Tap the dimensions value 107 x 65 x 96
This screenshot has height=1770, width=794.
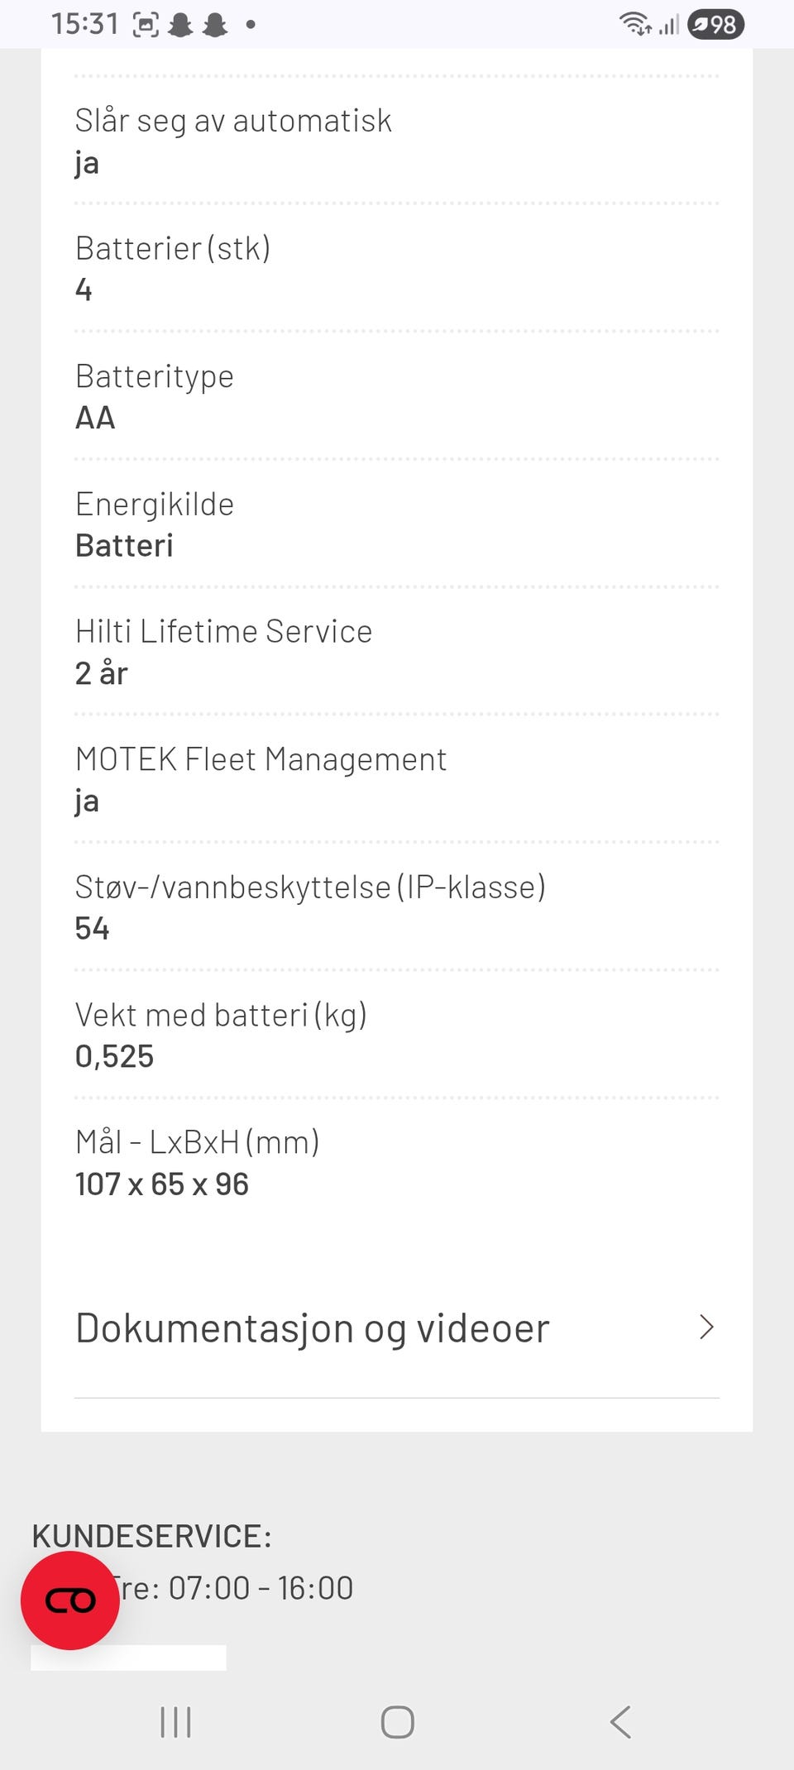tap(162, 1184)
